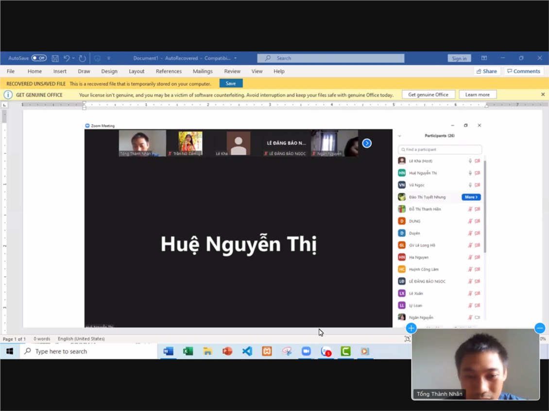Click the Type here to search box
Screen dimensions: 549x411
88,351
